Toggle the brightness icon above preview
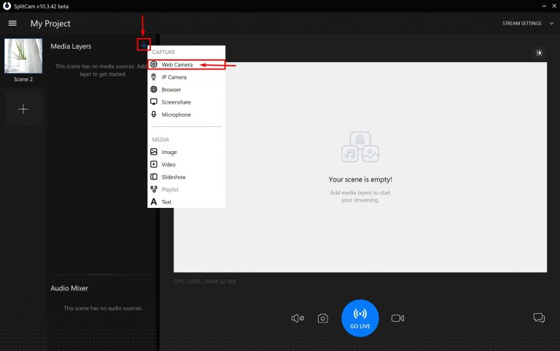Screen dimensions: 560x351 pos(539,53)
